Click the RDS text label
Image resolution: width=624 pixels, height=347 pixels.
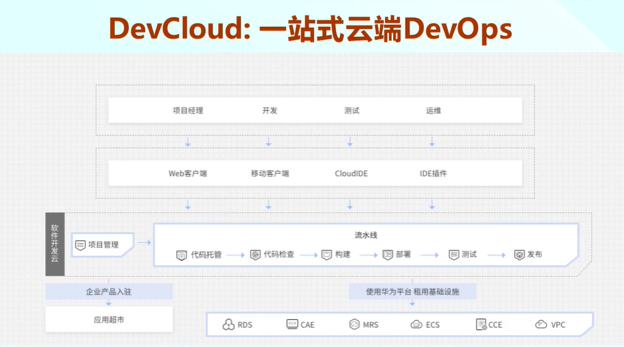244,325
